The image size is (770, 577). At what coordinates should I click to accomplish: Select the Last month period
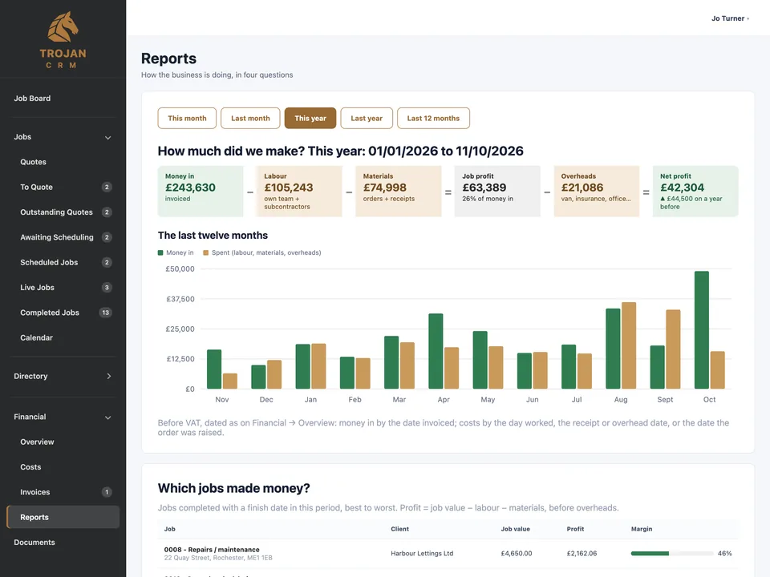coord(250,119)
